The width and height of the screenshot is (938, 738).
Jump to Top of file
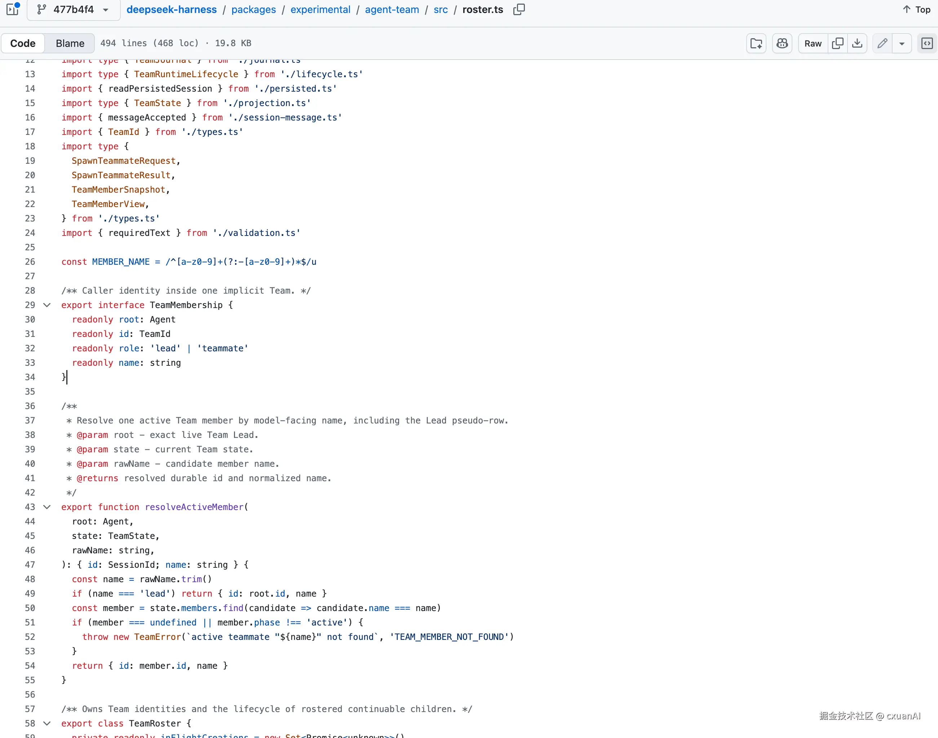click(x=917, y=9)
